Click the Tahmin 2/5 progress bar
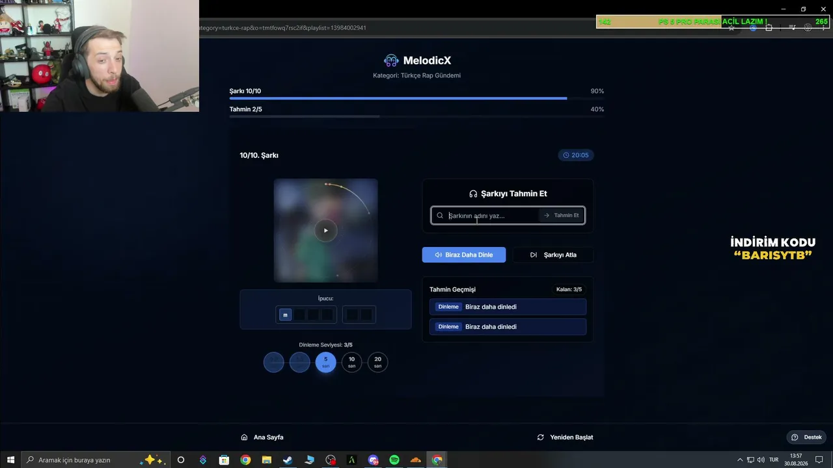833x468 pixels. pyautogui.click(x=416, y=116)
